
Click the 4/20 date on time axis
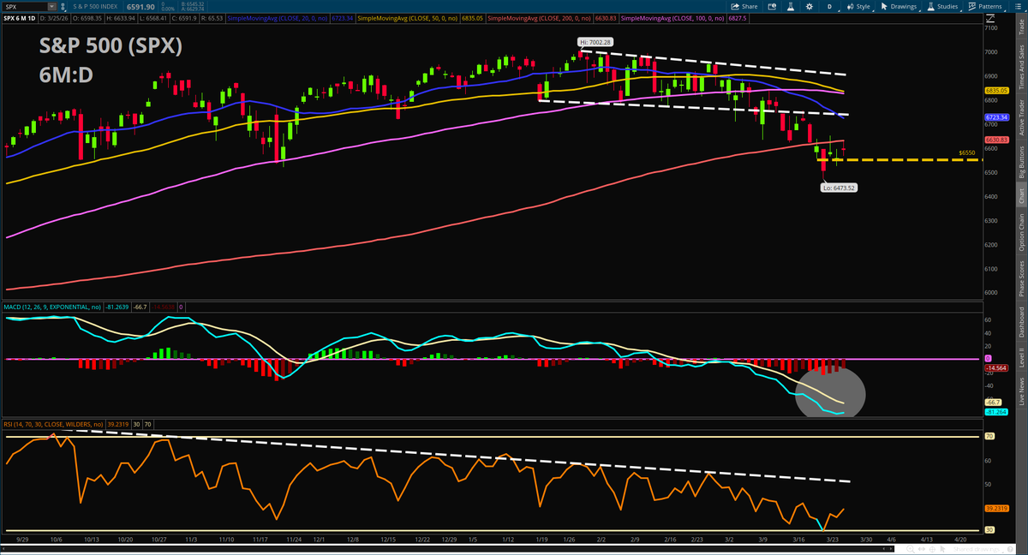click(959, 540)
